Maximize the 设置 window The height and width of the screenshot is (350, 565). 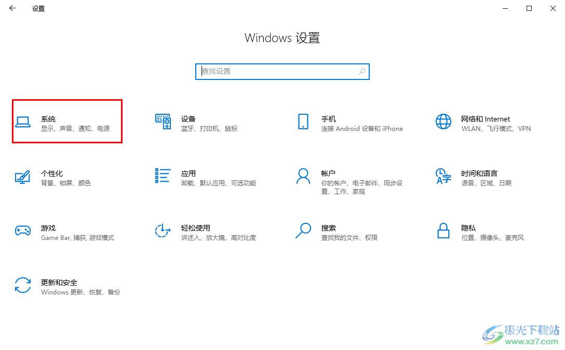click(x=529, y=8)
